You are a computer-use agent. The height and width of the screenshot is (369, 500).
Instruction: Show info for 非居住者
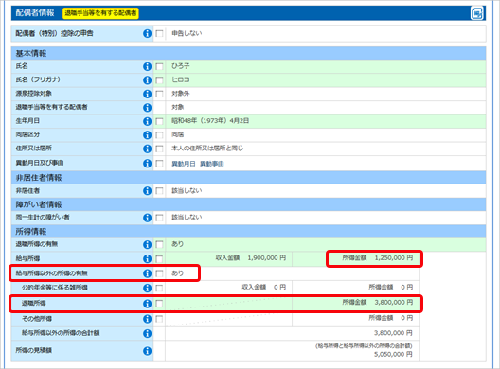pos(147,190)
